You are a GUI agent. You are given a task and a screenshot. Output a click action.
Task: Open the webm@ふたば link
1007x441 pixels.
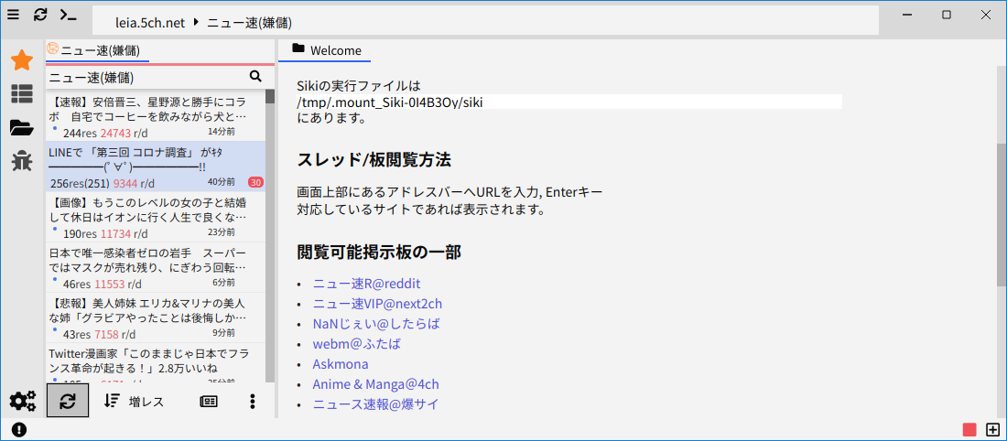(x=356, y=343)
